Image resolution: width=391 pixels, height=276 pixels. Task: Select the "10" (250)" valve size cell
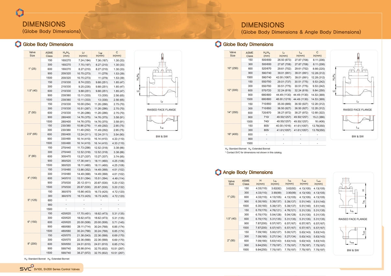(233, 69)
